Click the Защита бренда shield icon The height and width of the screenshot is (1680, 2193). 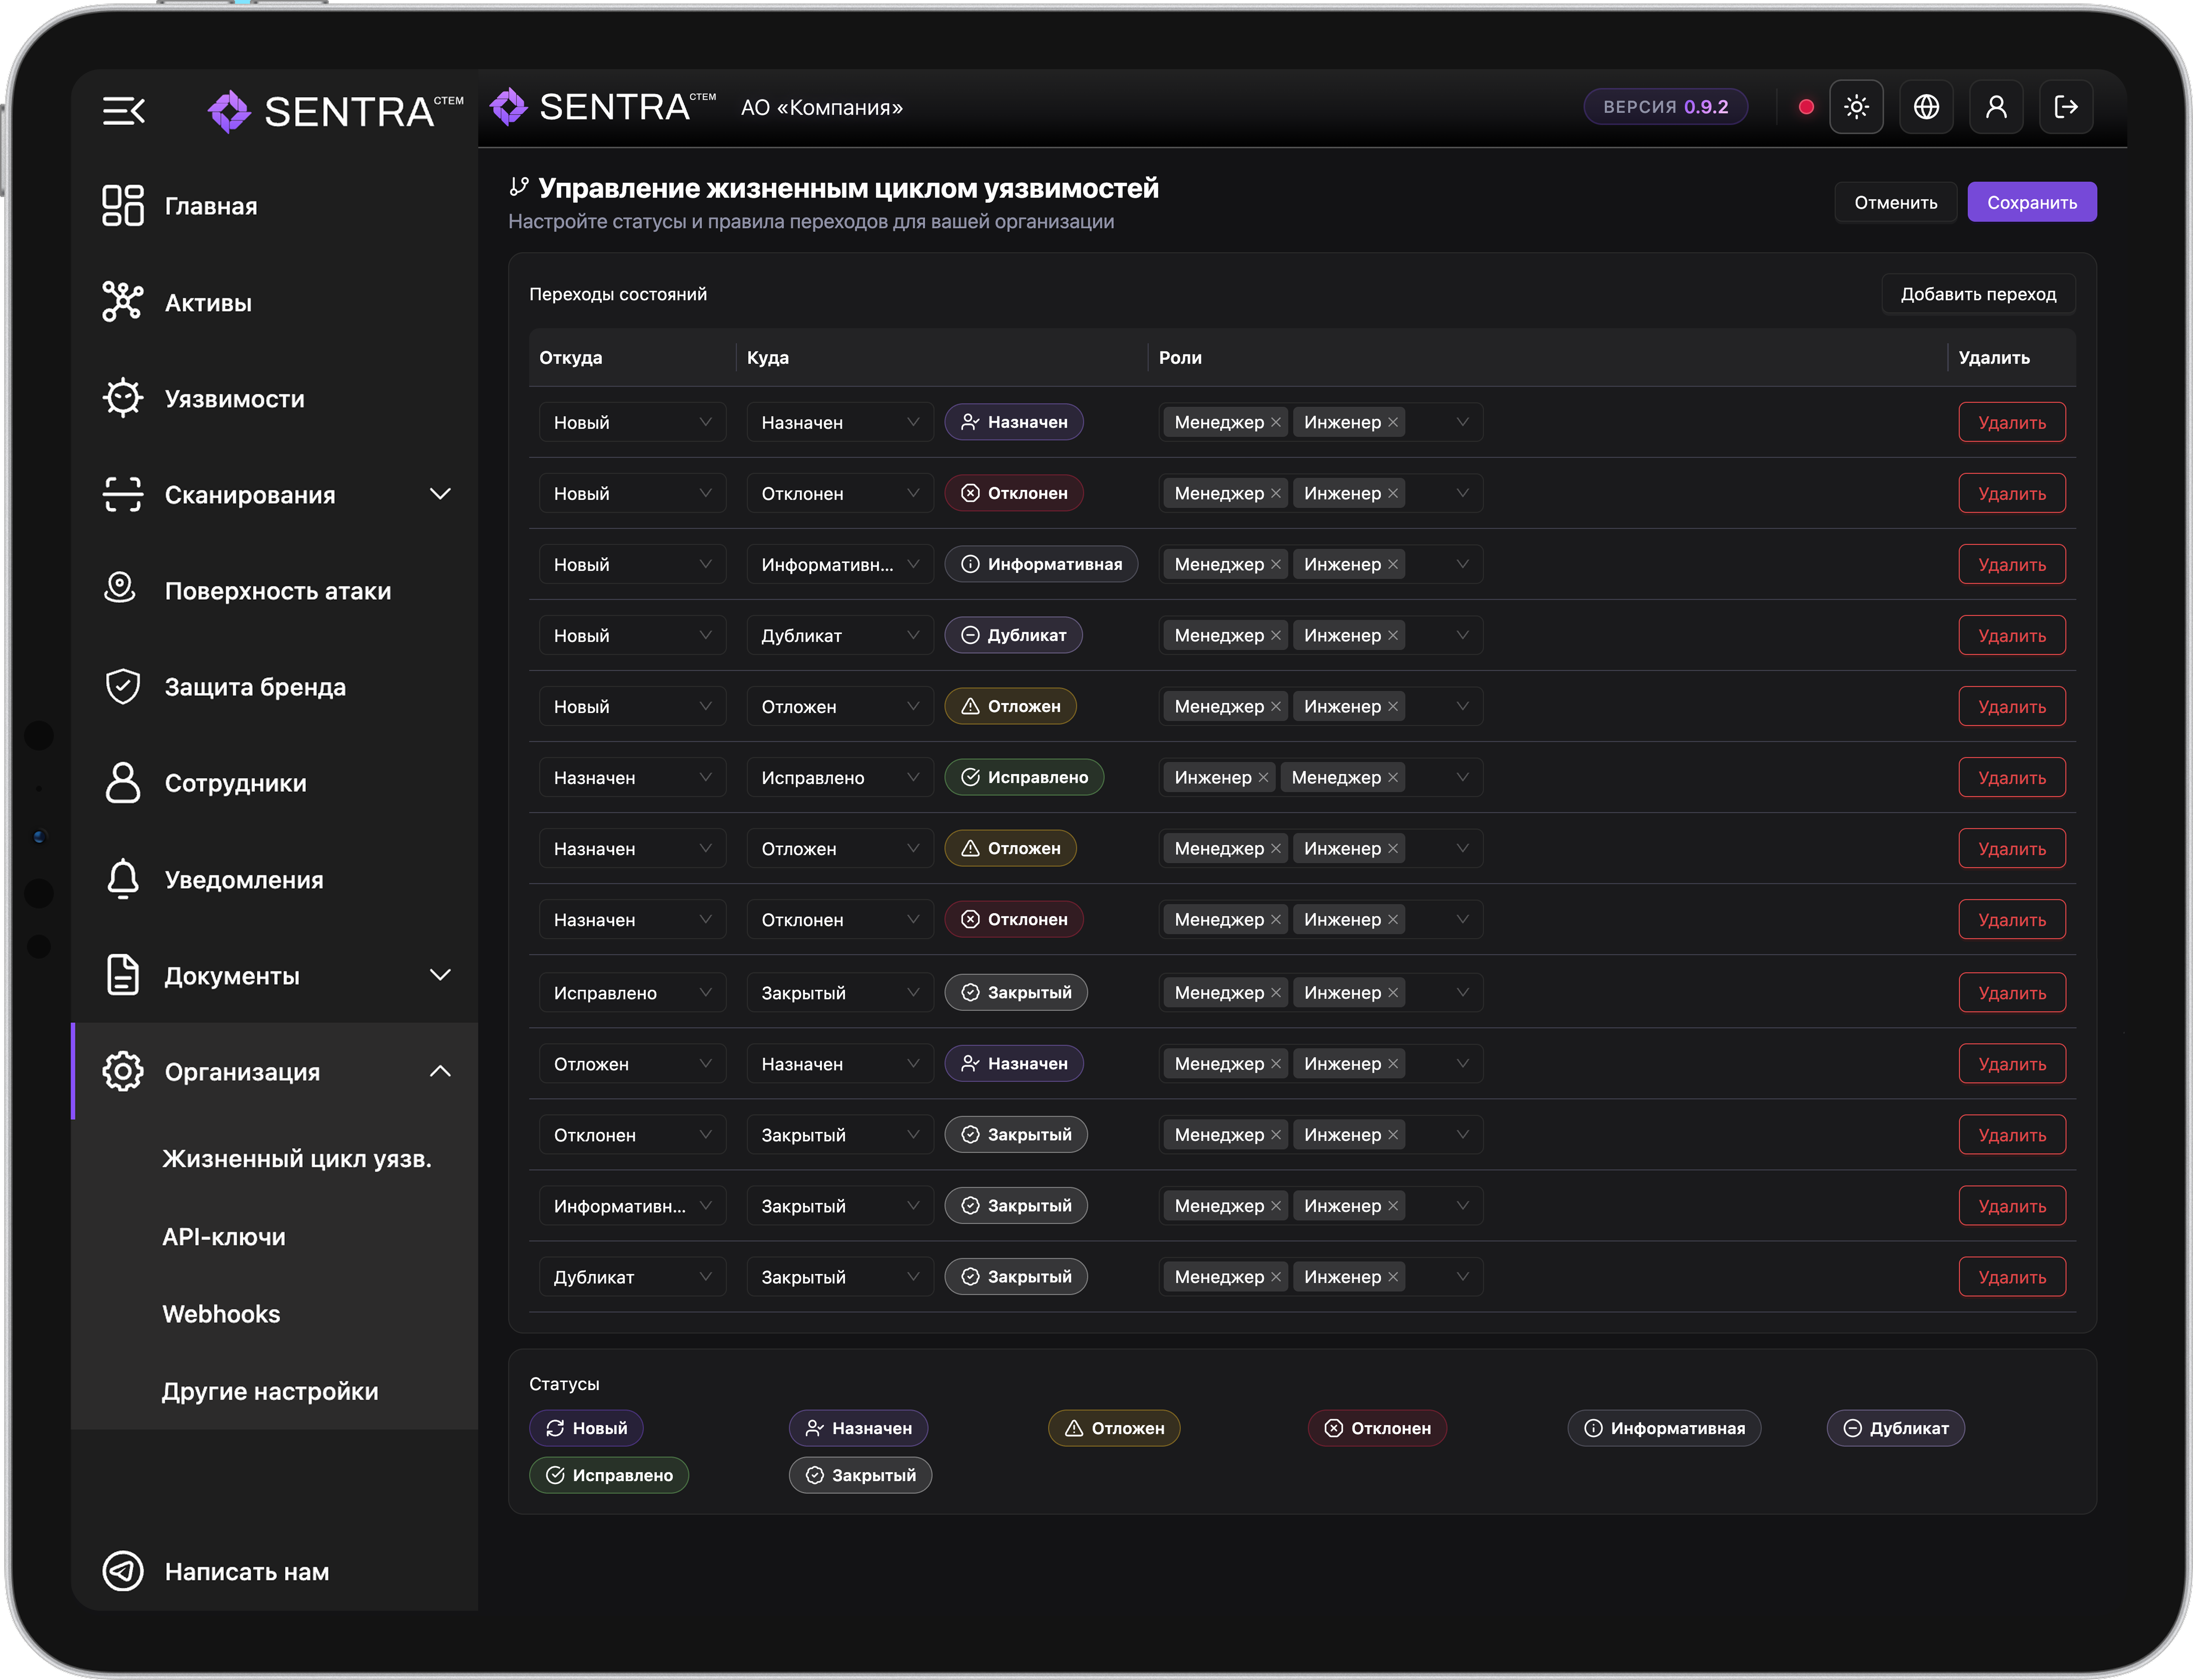coord(123,686)
